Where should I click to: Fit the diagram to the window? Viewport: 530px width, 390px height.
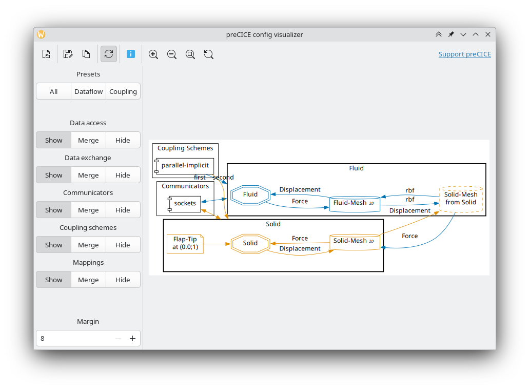tap(190, 54)
